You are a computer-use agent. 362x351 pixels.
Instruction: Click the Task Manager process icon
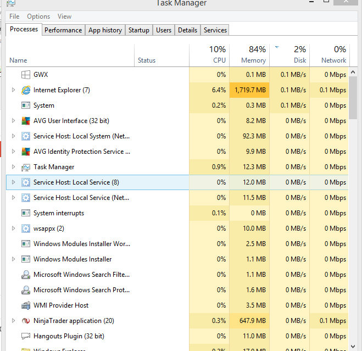pos(25,167)
